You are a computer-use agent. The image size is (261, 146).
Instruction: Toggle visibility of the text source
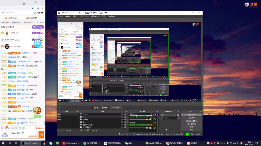point(122,114)
